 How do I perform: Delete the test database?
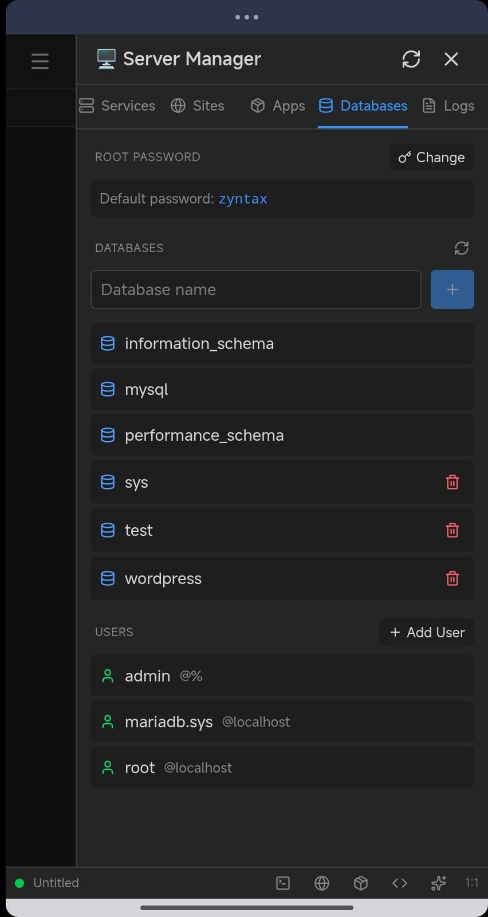452,530
